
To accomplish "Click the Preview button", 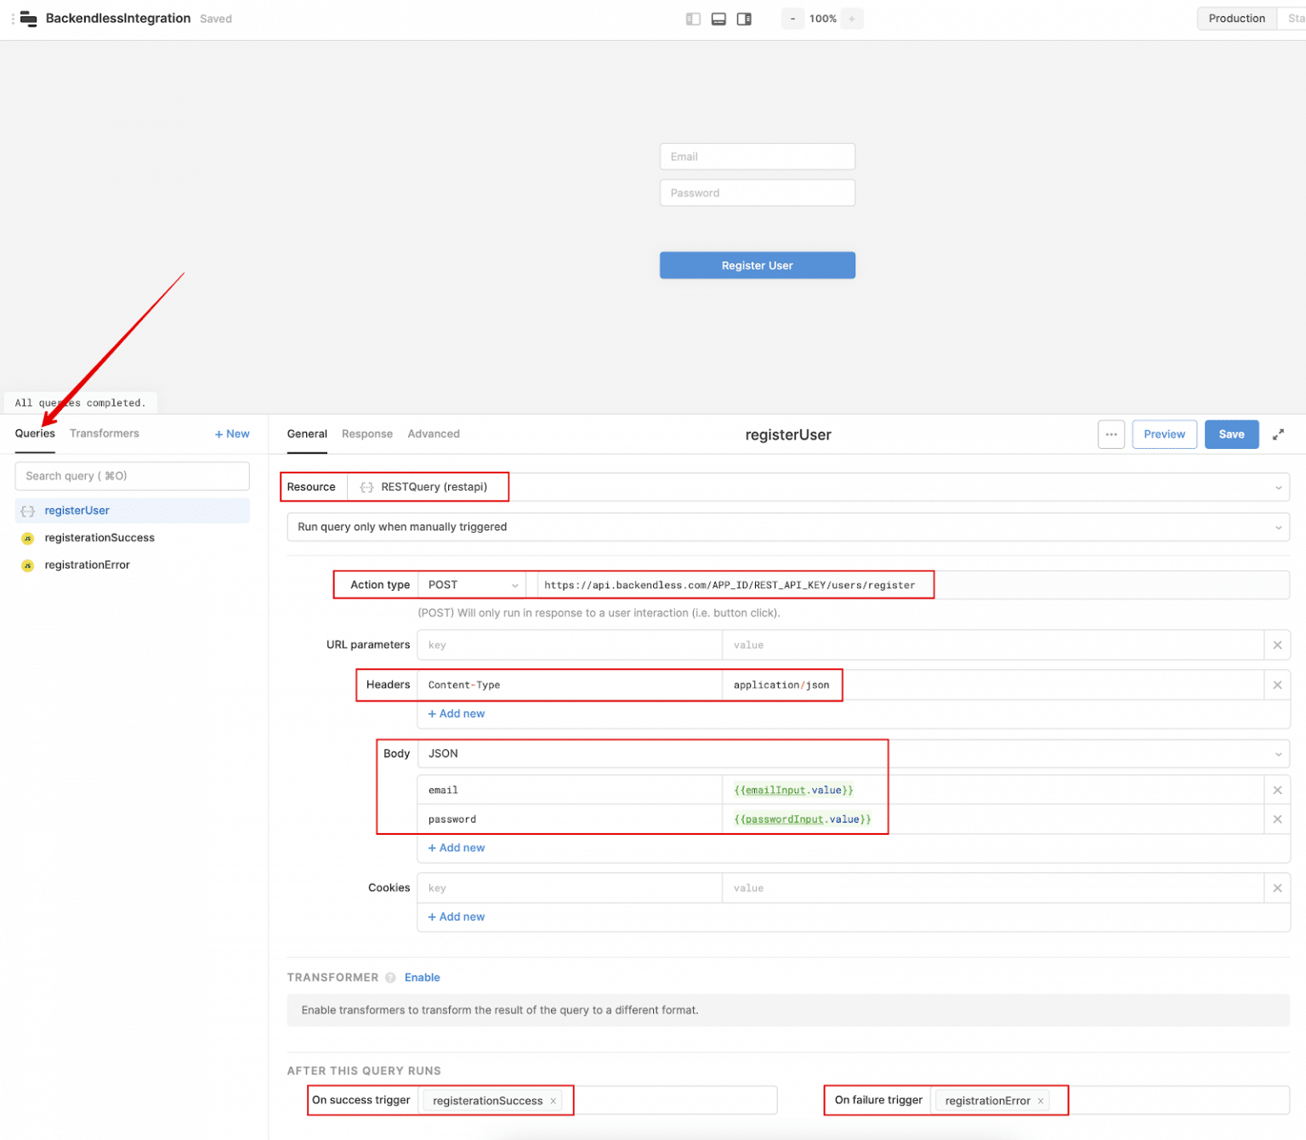I will [x=1164, y=434].
